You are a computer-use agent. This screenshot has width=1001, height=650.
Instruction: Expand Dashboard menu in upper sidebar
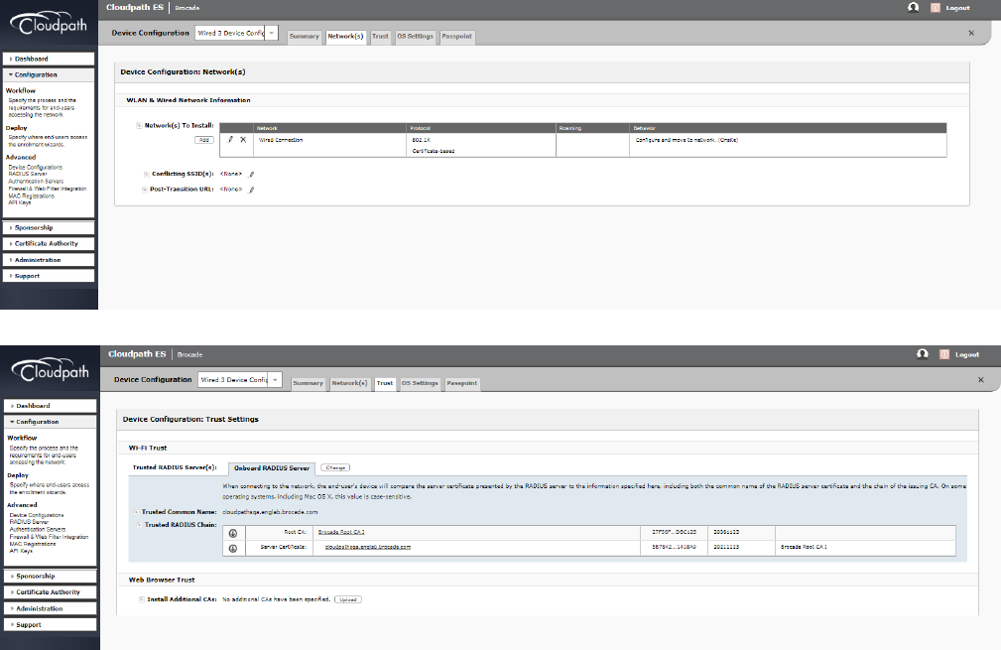pos(49,59)
